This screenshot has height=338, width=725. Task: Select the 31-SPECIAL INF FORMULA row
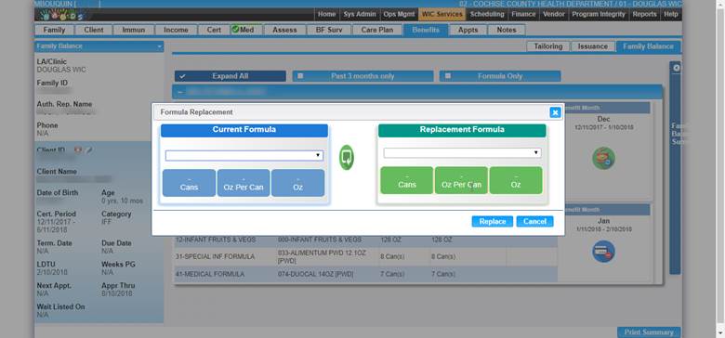(365, 256)
